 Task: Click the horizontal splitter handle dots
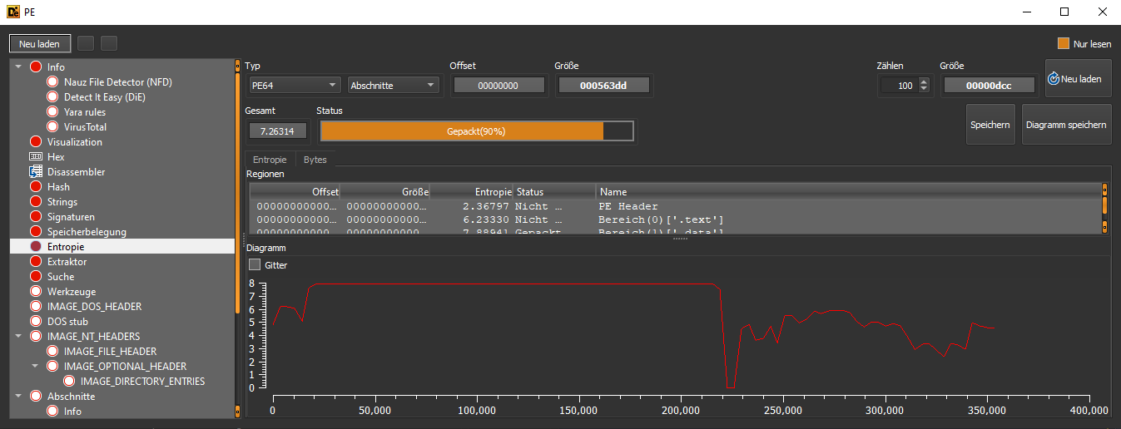679,239
